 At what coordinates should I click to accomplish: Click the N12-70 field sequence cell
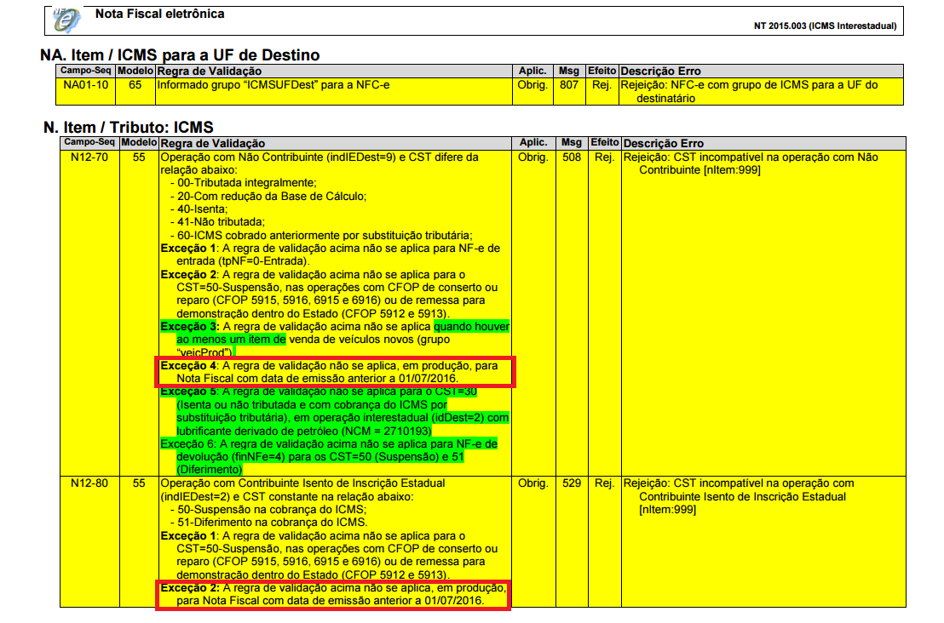pos(89,157)
